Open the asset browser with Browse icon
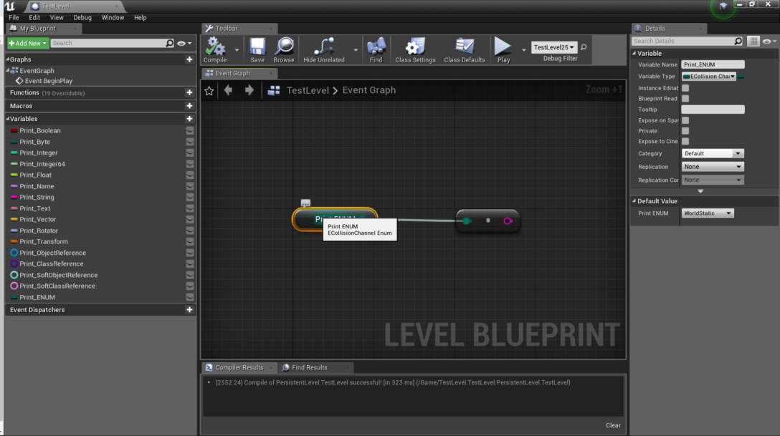Viewport: 780px width, 436px height. pos(285,47)
